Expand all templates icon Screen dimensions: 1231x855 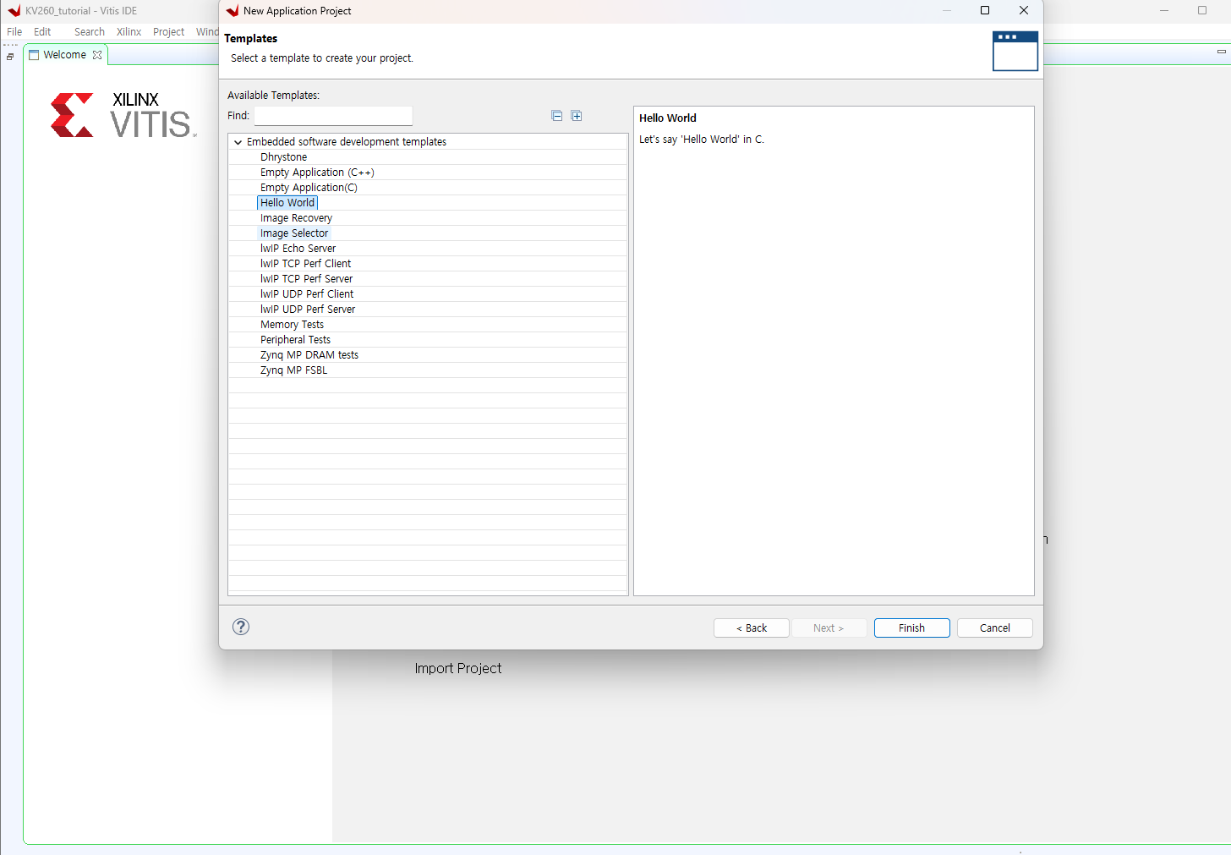(x=577, y=116)
